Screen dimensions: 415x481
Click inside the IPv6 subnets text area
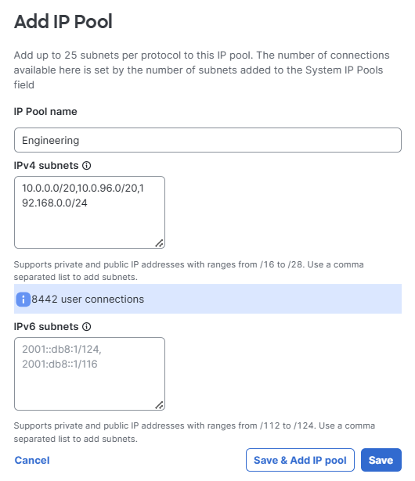(x=89, y=374)
